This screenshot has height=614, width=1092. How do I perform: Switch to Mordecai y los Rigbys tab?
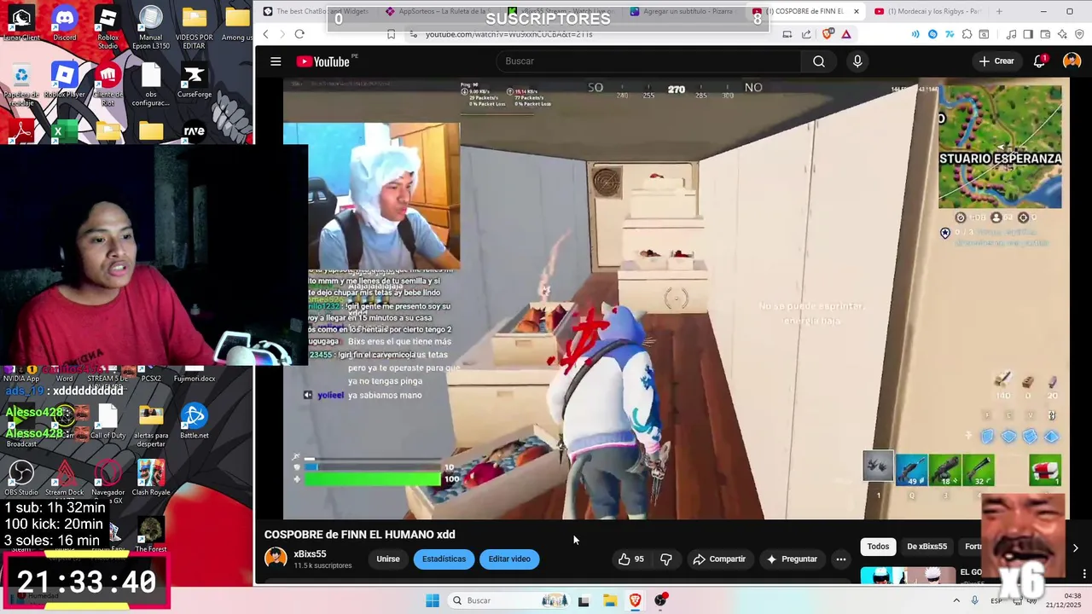928,11
